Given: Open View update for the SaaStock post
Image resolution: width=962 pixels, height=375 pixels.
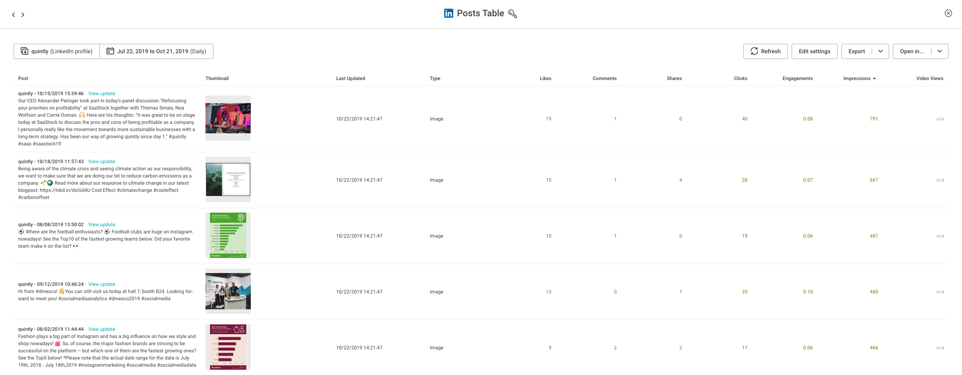Looking at the screenshot, I should (101, 93).
